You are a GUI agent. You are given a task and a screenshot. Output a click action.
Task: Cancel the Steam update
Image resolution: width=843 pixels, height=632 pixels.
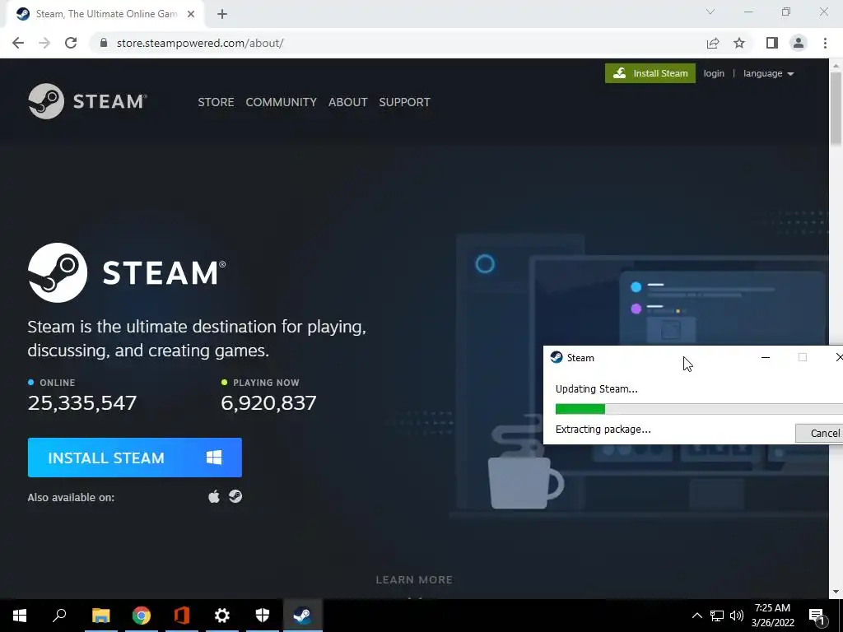819,433
